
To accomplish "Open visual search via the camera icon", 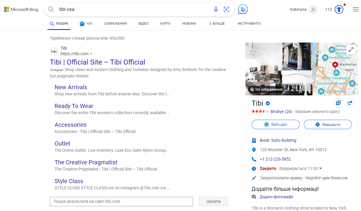I will [x=226, y=9].
